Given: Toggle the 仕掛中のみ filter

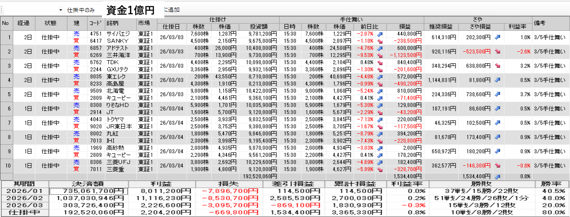Looking at the screenshot, I should pyautogui.click(x=81, y=10).
